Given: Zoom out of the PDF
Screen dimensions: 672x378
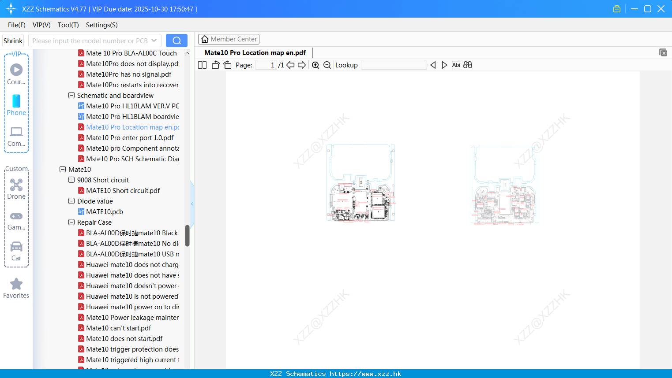Looking at the screenshot, I should point(327,65).
